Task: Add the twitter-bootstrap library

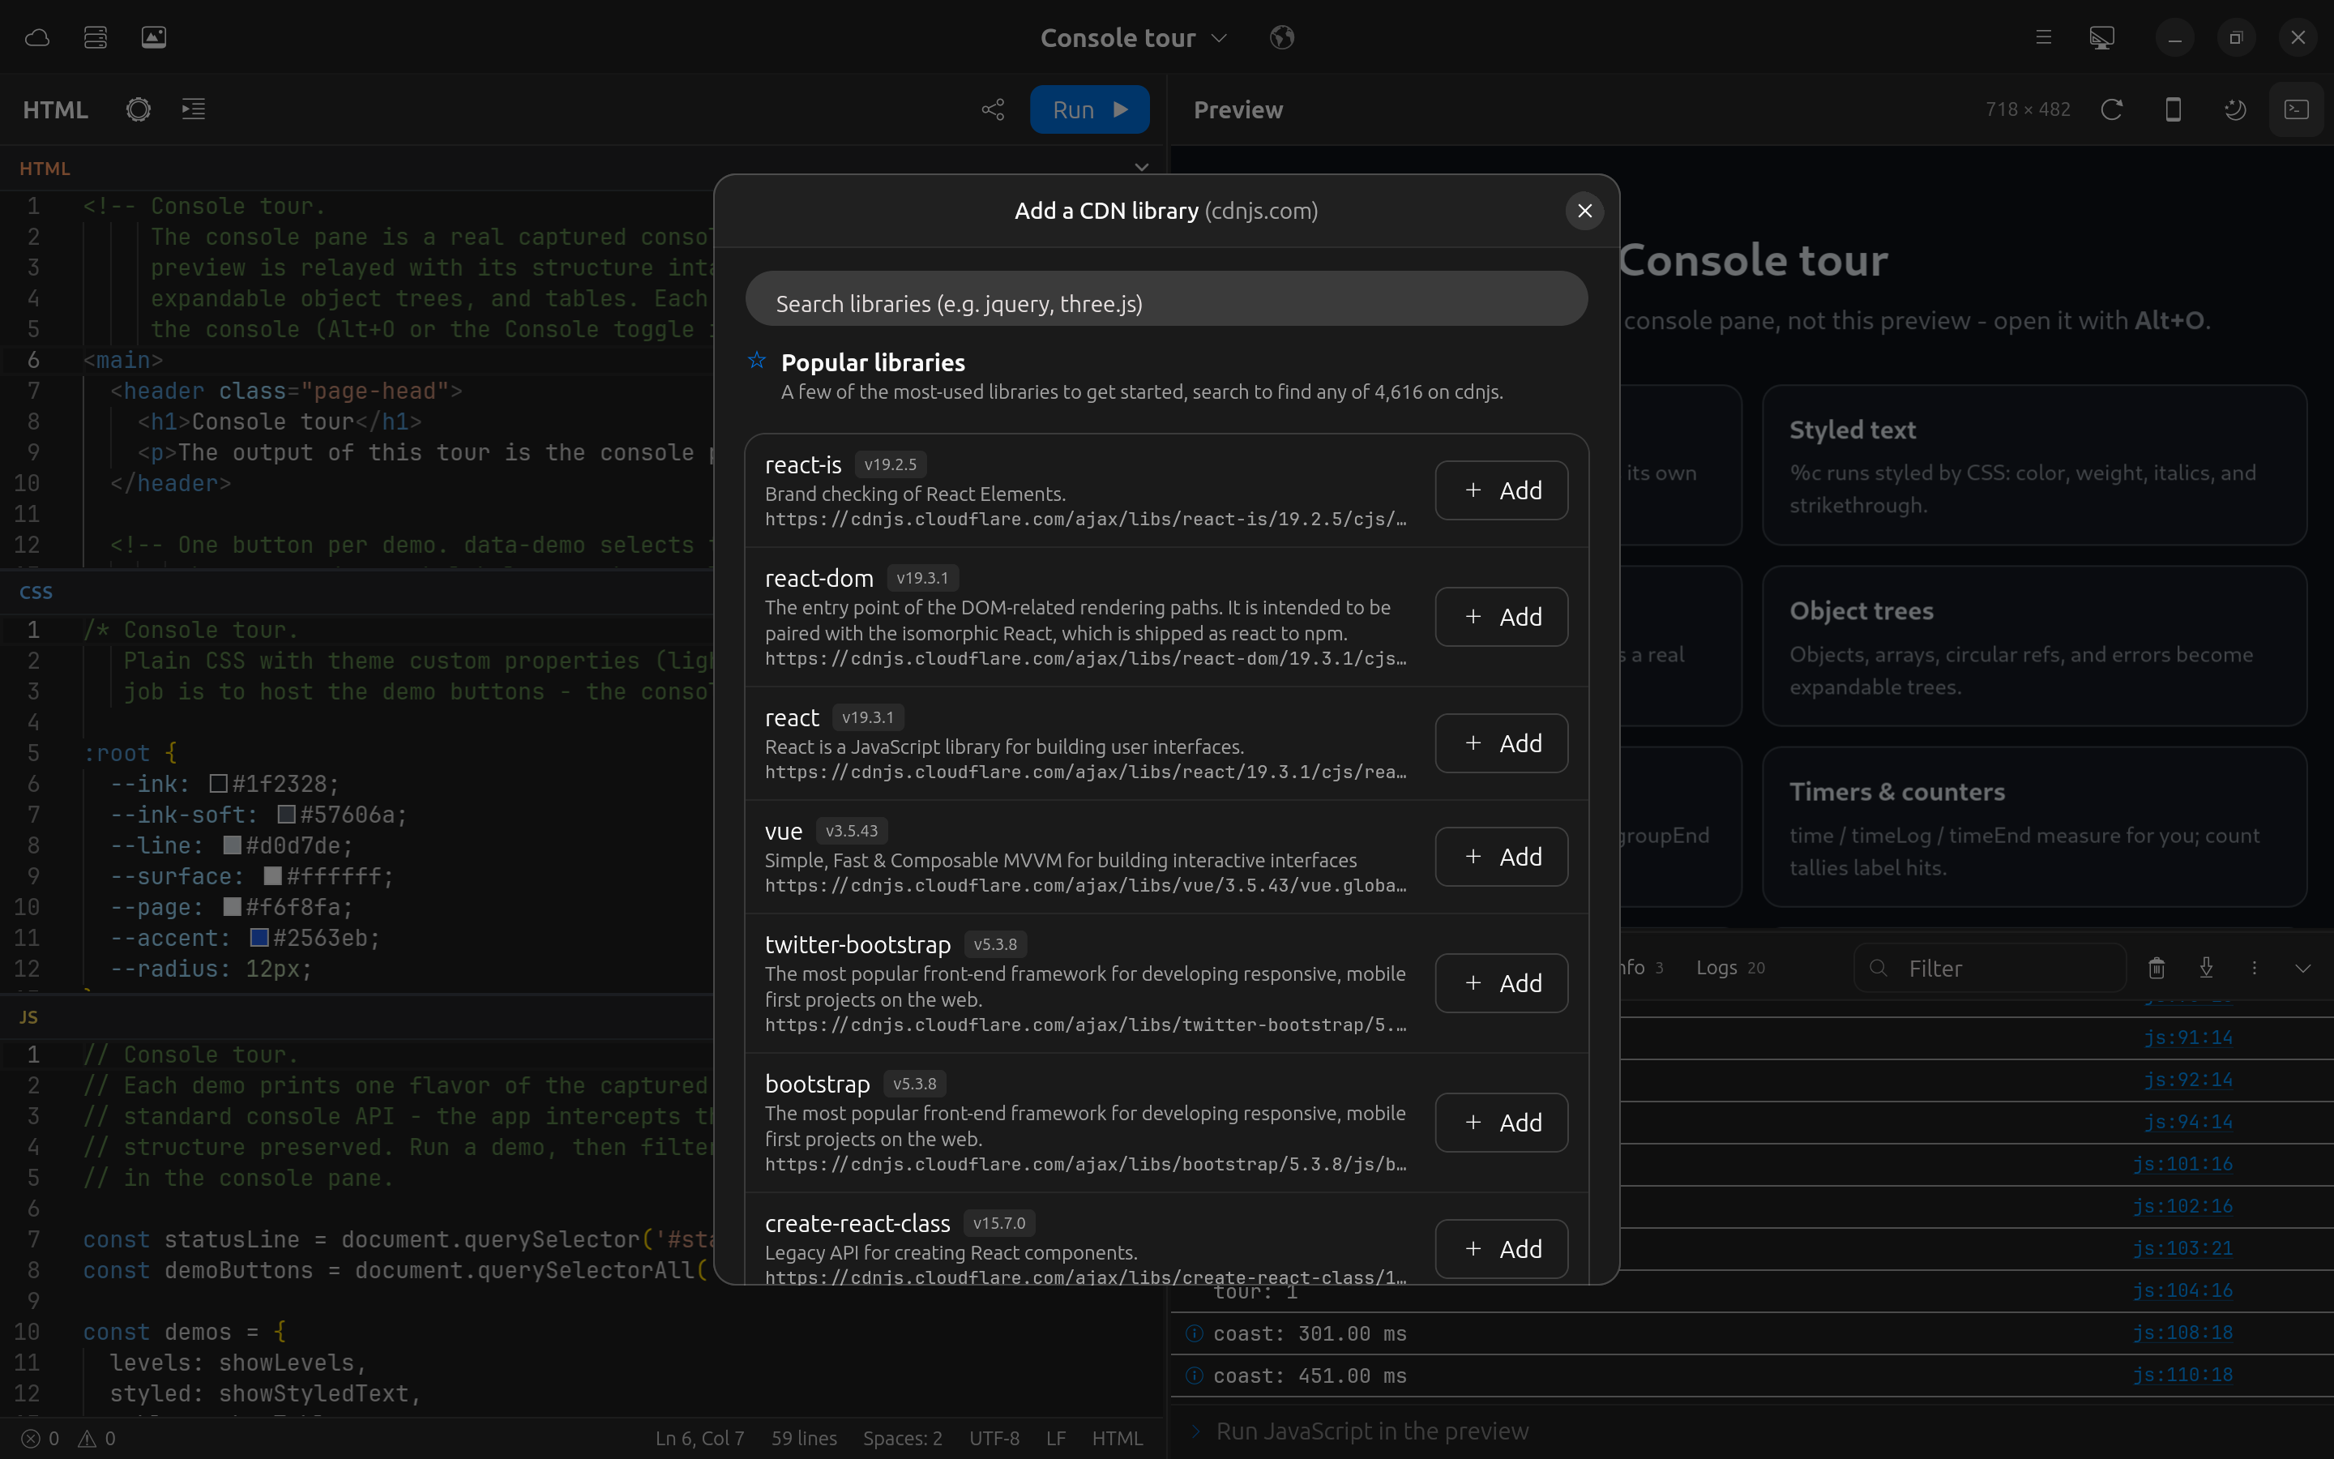Action: [1501, 982]
